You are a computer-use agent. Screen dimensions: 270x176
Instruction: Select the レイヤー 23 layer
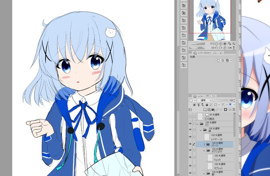coord(214,137)
